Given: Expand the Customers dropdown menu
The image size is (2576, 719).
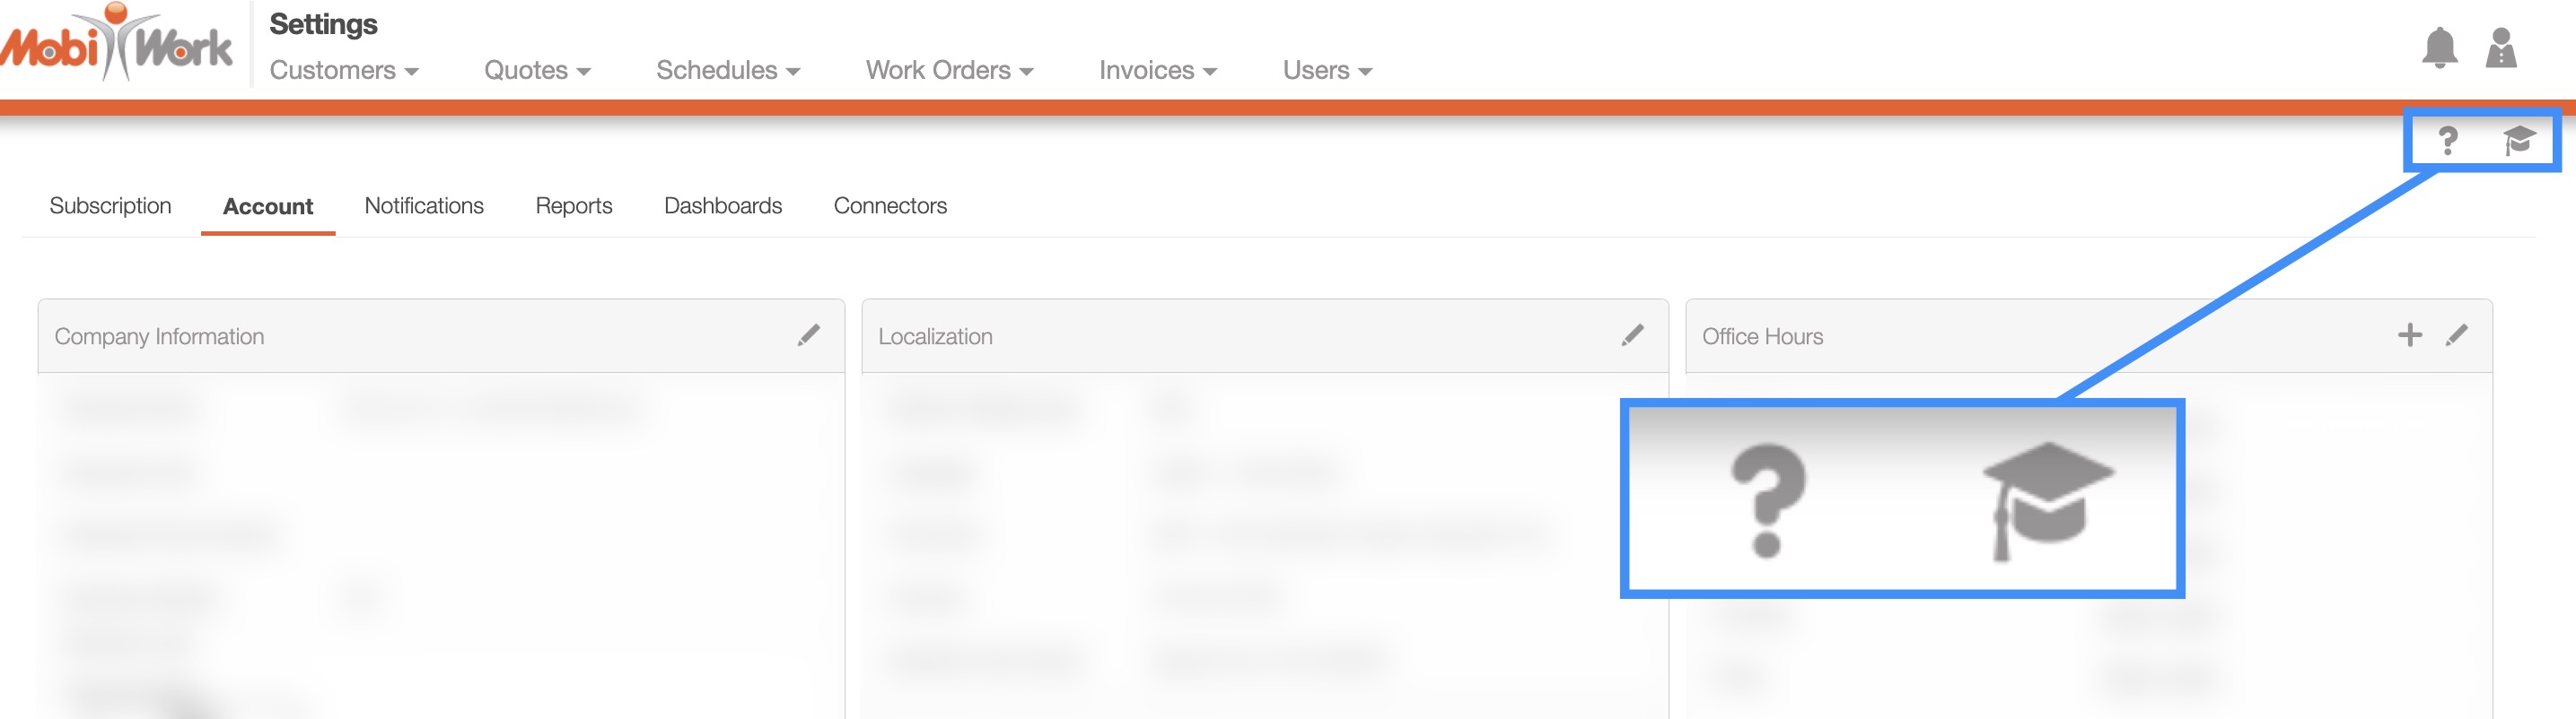Looking at the screenshot, I should [343, 71].
